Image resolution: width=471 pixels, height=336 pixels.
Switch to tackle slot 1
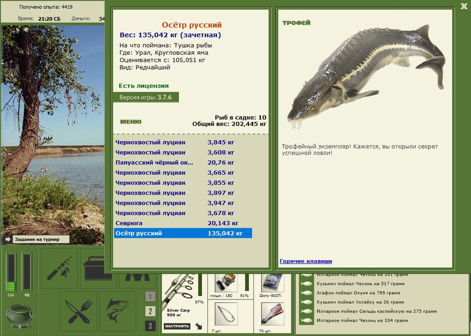pyautogui.click(x=150, y=297)
